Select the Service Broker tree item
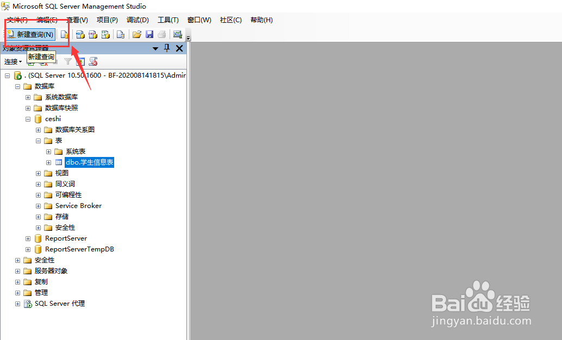This screenshot has width=562, height=340. [78, 206]
